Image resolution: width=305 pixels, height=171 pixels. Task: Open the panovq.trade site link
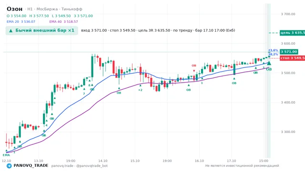(62, 166)
